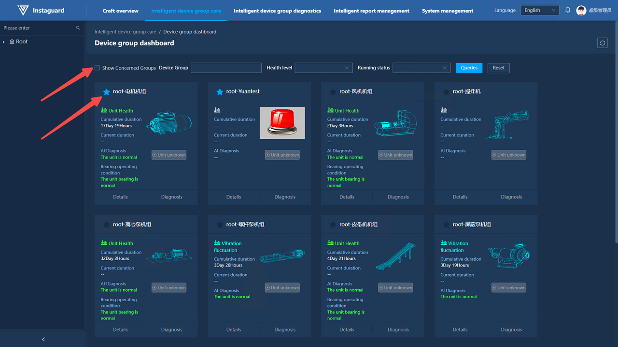Switch to Intelligent report management tab
The image size is (618, 347).
tap(371, 11)
